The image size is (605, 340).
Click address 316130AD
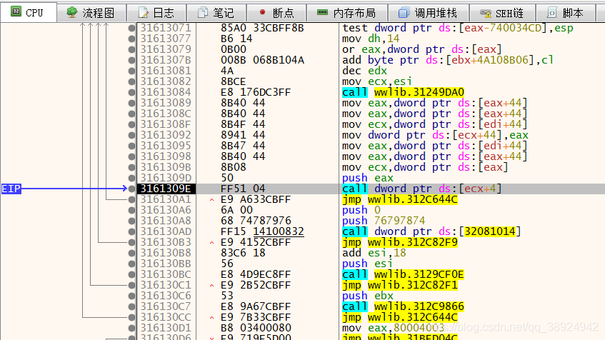point(166,231)
